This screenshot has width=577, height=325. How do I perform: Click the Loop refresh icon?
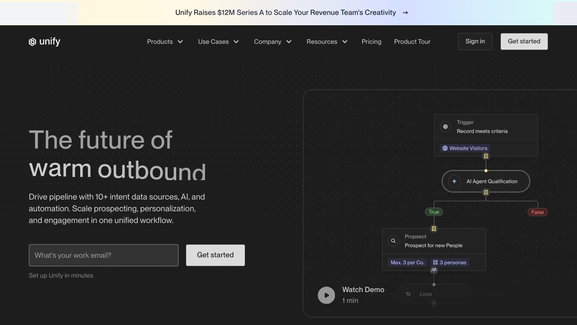408,294
